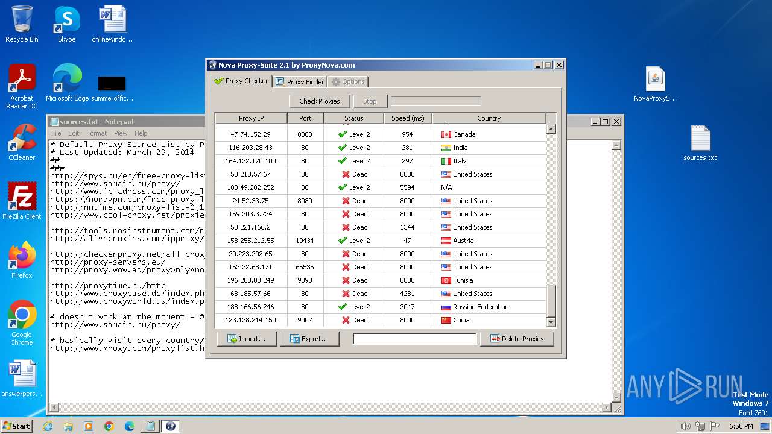This screenshot has width=772, height=434.
Task: Click the Start button
Action: pos(16,426)
